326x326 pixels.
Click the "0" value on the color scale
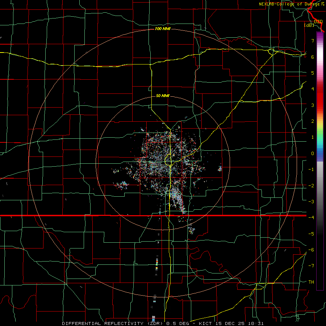[x=313, y=154]
